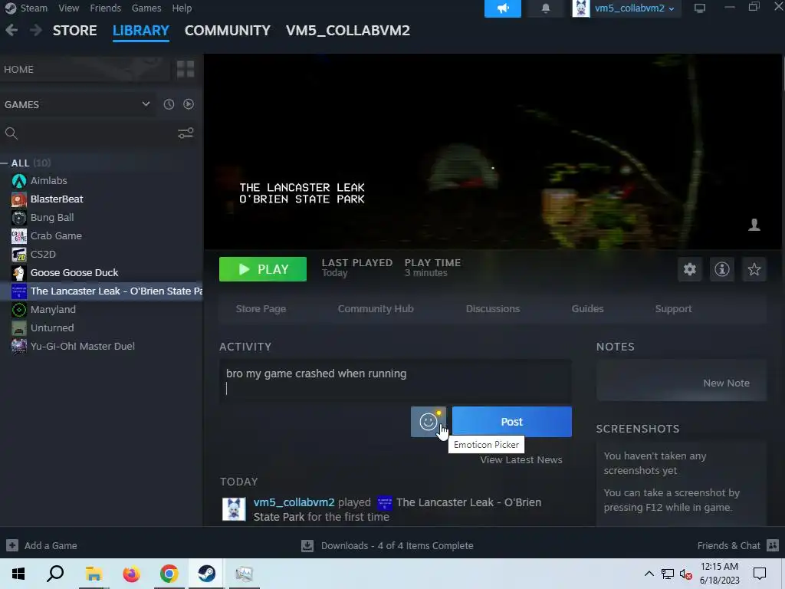The width and height of the screenshot is (785, 589).
Task: Open the Steam menu
Action: click(34, 8)
